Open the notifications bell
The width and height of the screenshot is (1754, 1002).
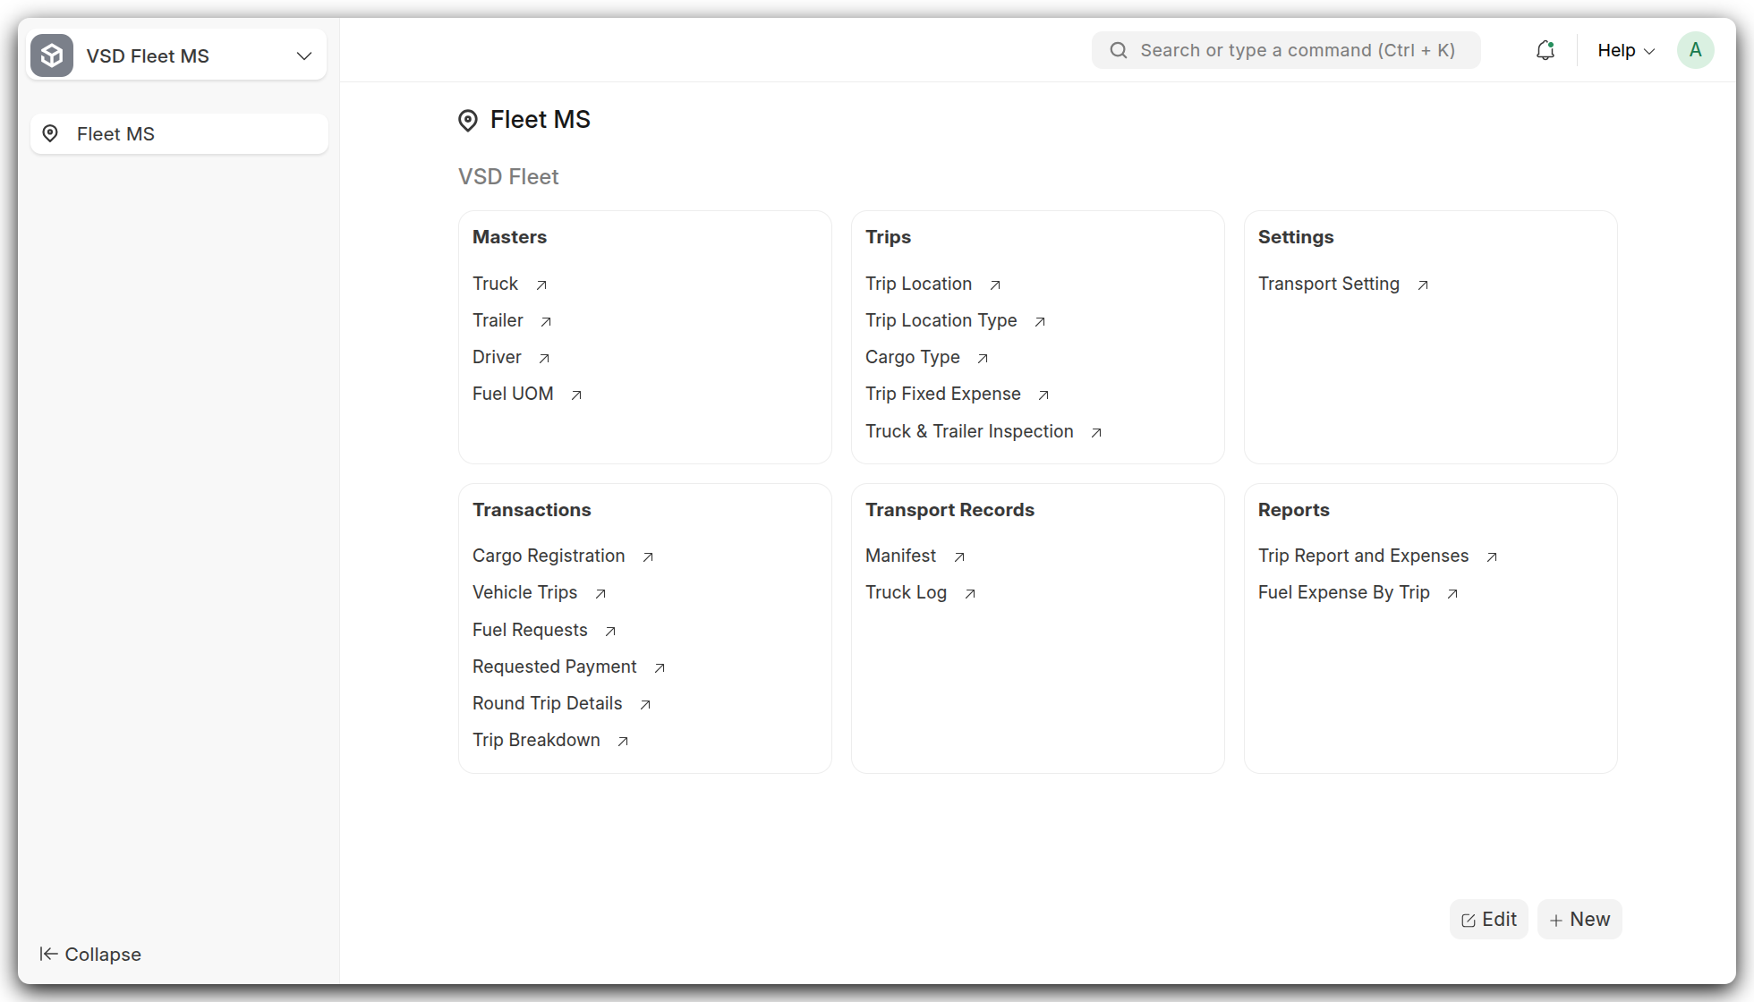point(1545,50)
